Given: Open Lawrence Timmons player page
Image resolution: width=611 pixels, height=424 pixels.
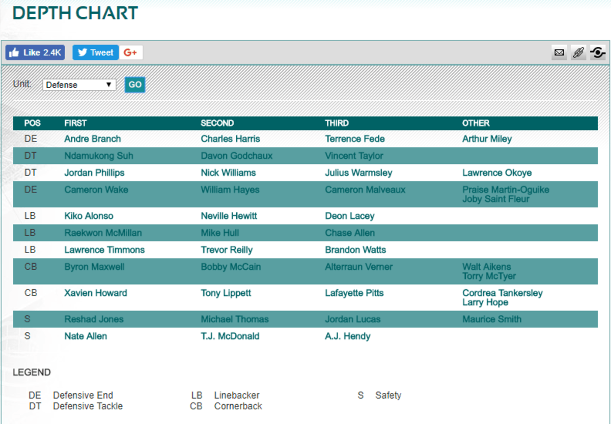Looking at the screenshot, I should tap(104, 249).
